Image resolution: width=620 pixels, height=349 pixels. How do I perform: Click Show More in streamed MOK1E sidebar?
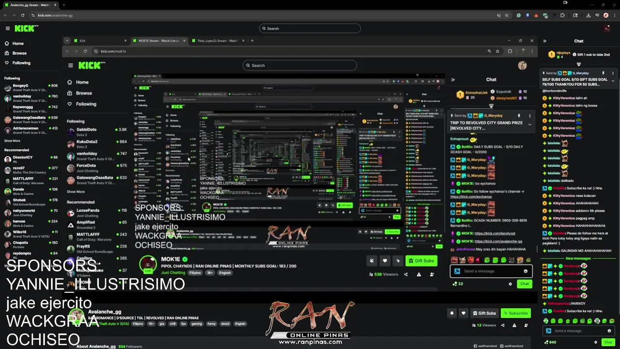[76, 191]
